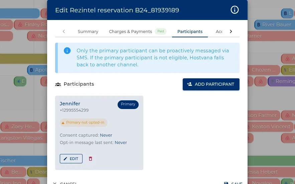Viewport: 295px width, 184px height.
Task: Click Jennifer's name on participant card
Action: (70, 104)
